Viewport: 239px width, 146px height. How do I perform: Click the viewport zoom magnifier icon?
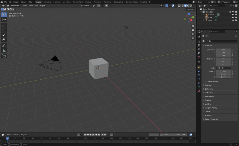pyautogui.click(x=193, y=26)
